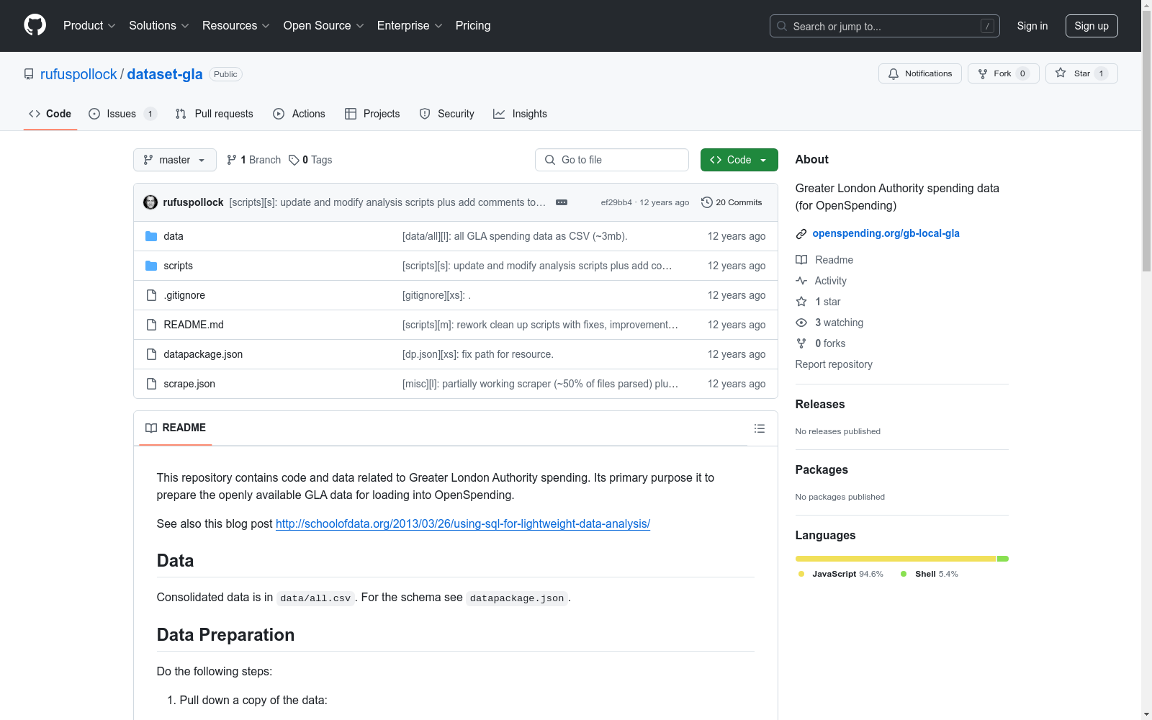1152x720 pixels.
Task: Click the Readme book icon in About
Action: pyautogui.click(x=801, y=260)
